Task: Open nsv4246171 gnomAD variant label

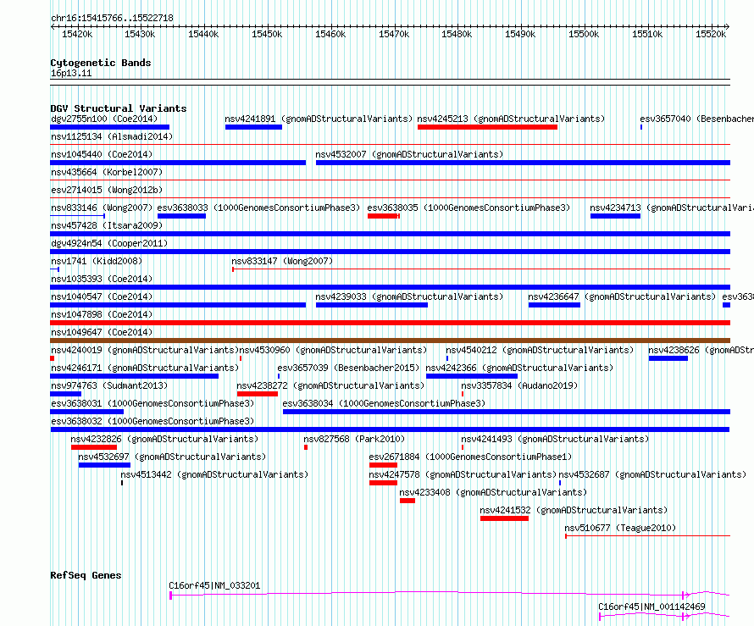Action: pyautogui.click(x=145, y=368)
